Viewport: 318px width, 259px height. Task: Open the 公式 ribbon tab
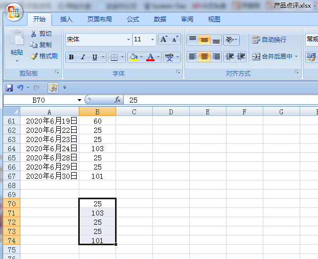tap(133, 19)
